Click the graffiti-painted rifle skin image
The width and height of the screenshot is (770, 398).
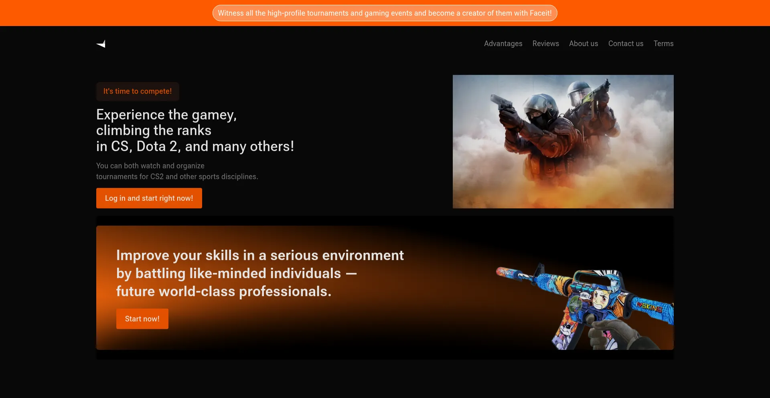586,307
